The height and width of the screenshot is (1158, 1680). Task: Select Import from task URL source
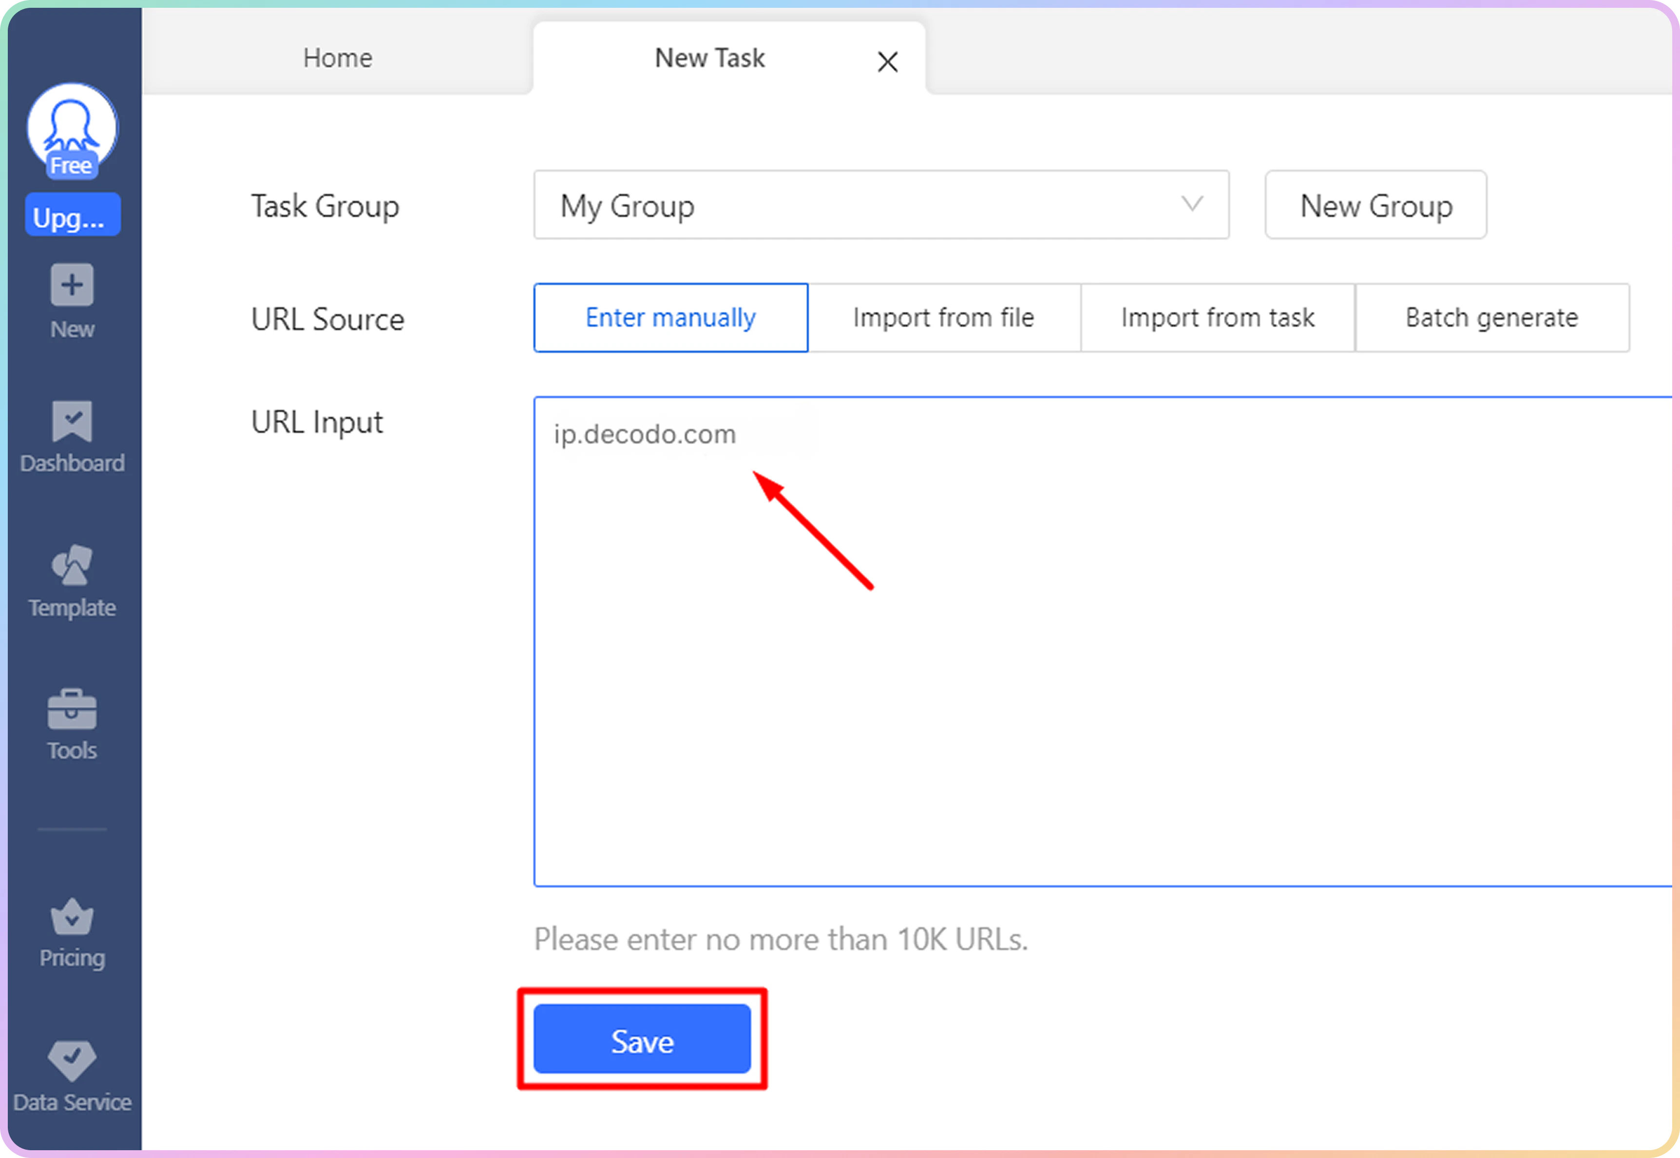click(x=1217, y=318)
